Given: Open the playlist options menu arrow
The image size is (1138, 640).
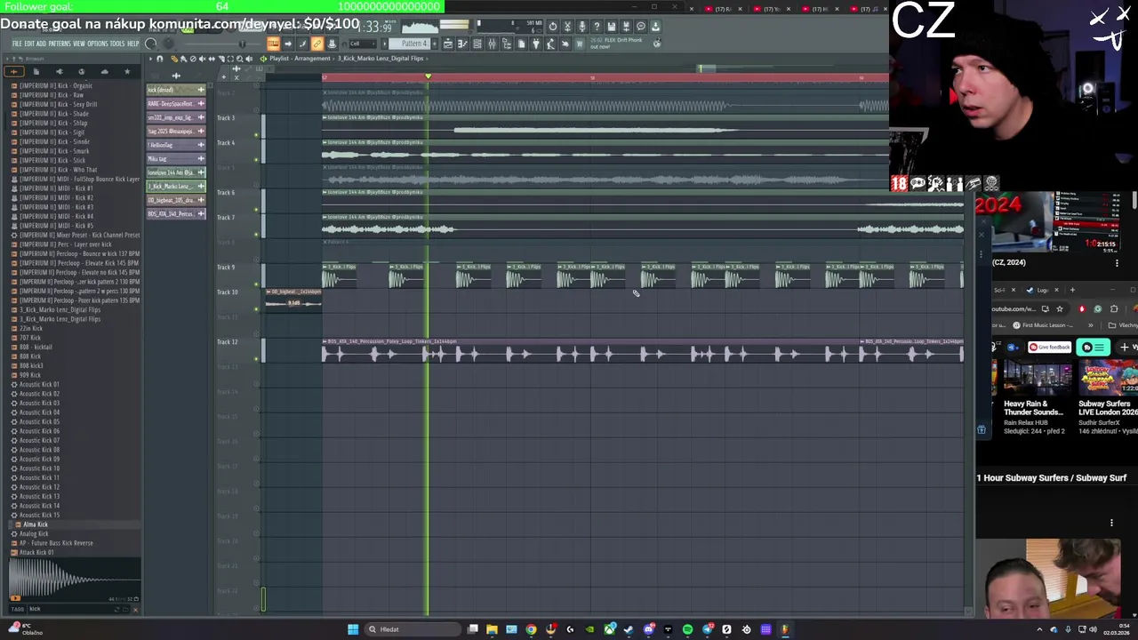Looking at the screenshot, I should (x=149, y=59).
